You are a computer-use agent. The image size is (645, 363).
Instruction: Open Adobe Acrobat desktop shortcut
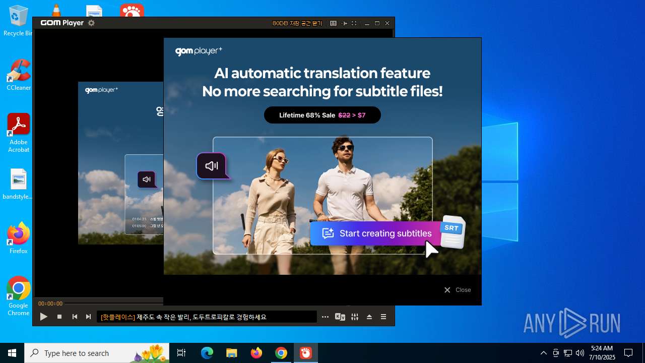19,133
